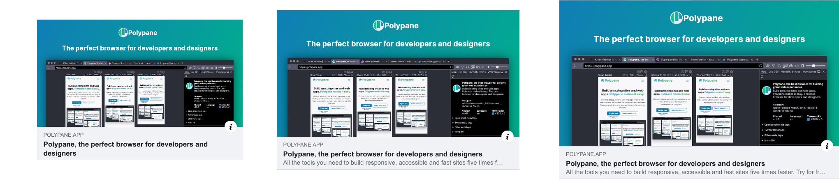Image resolution: width=839 pixels, height=179 pixels.
Task: Click the two-line Polypane title on the smallest card
Action: (x=125, y=149)
